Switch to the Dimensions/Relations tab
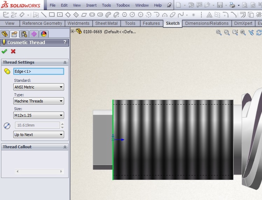The image size is (262, 200). pyautogui.click(x=207, y=23)
